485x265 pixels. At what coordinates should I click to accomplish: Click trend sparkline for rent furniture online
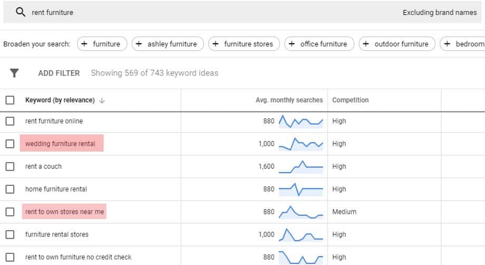[x=300, y=121]
